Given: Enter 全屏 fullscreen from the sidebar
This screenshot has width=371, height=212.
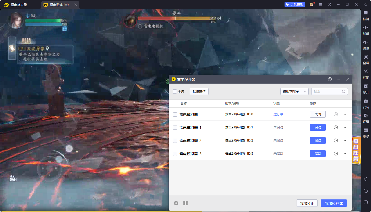Looking at the screenshot, I should [x=366, y=60].
